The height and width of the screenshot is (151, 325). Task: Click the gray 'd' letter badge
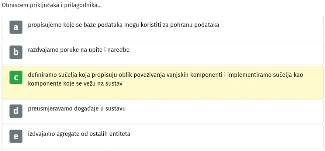[16, 111]
